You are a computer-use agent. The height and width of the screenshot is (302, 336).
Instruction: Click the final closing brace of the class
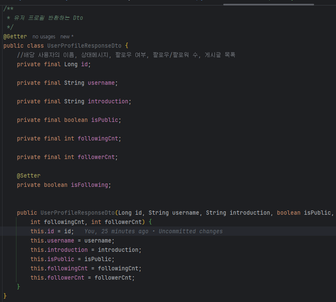click(5, 296)
